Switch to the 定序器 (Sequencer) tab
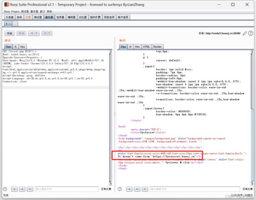The height and width of the screenshot is (200, 256). tap(60, 17)
